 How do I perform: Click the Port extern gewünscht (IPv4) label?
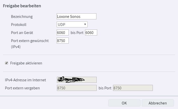pyautogui.click(x=30, y=41)
